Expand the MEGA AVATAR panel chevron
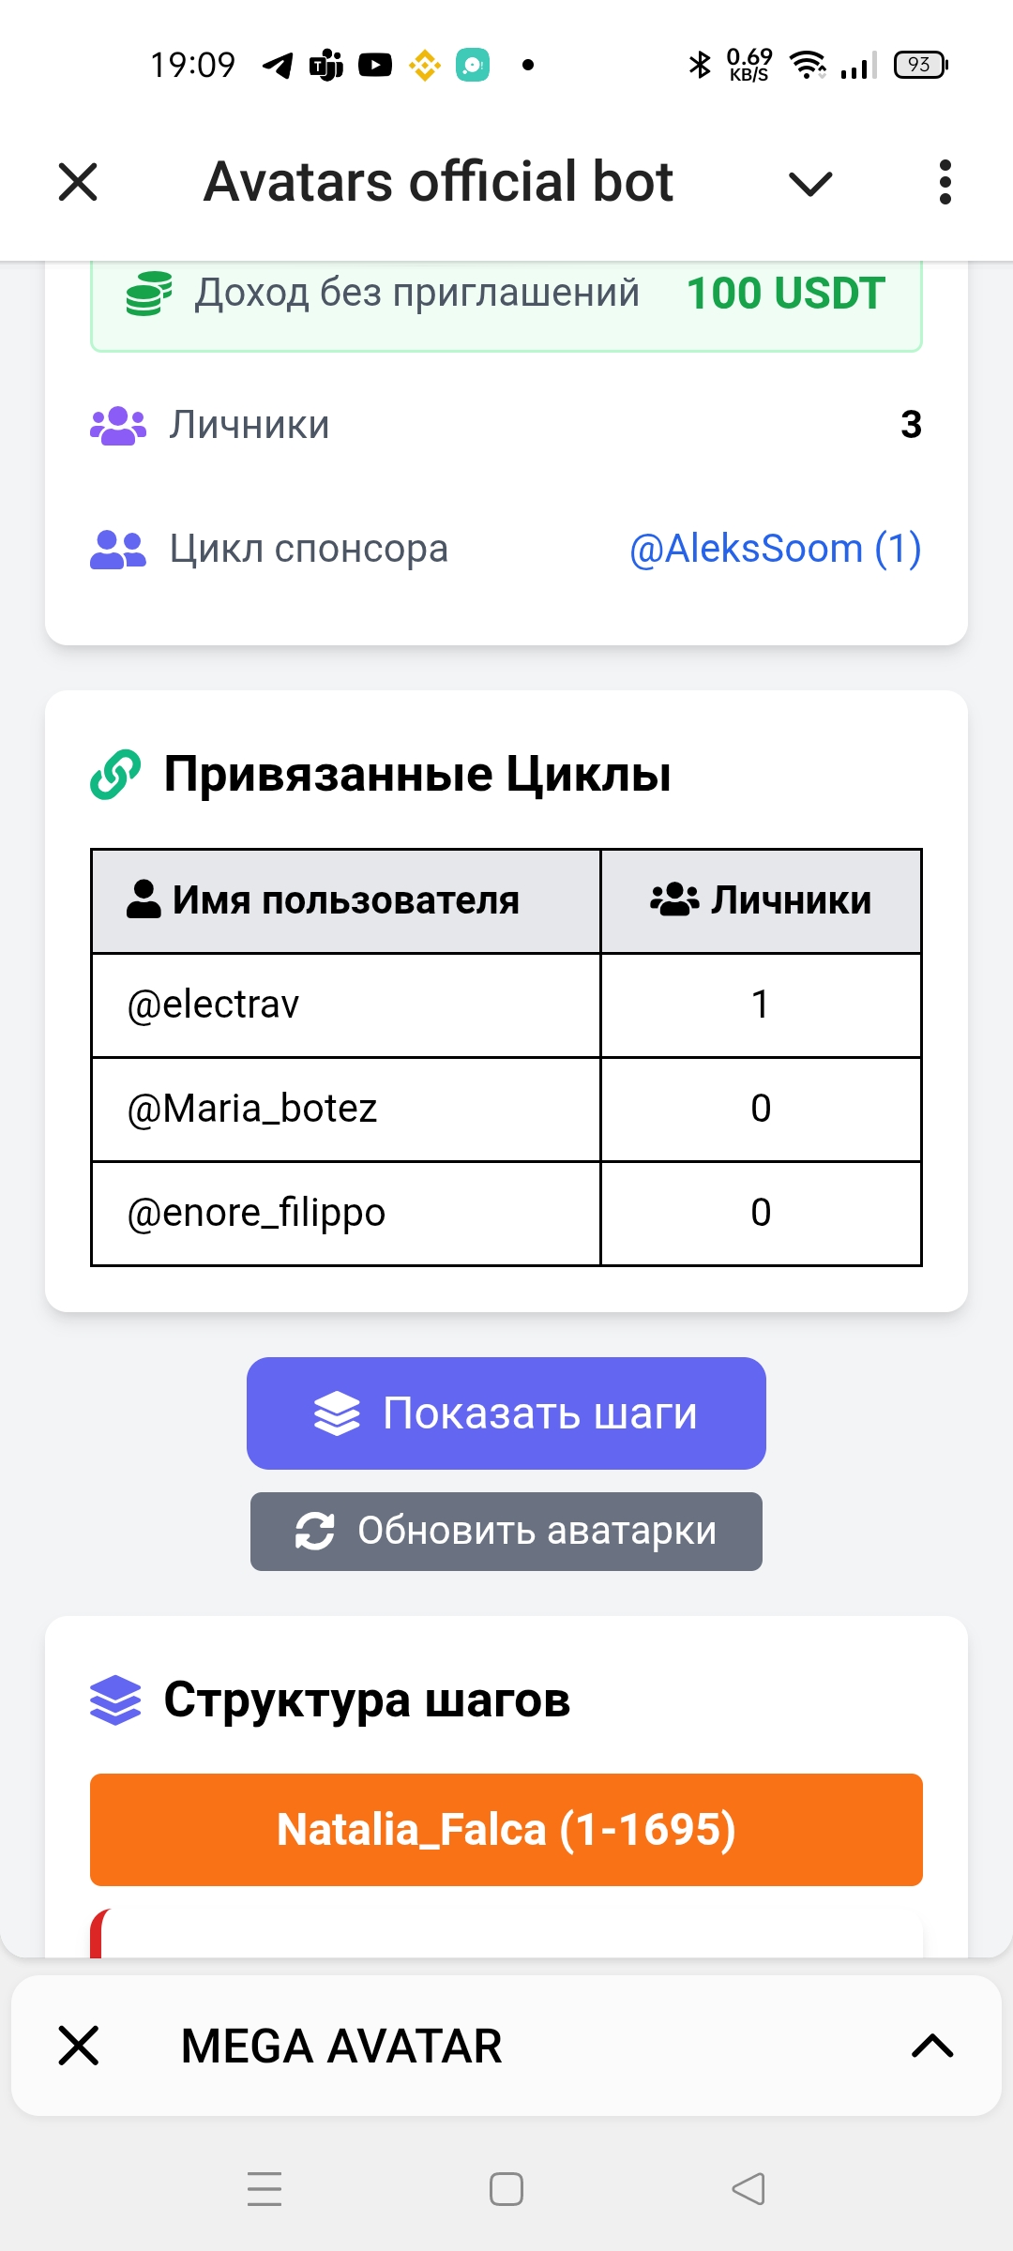Image resolution: width=1013 pixels, height=2251 pixels. click(932, 2046)
